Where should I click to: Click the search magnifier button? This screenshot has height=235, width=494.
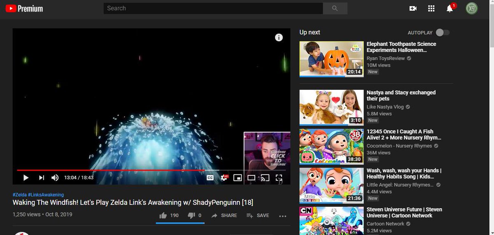point(335,8)
